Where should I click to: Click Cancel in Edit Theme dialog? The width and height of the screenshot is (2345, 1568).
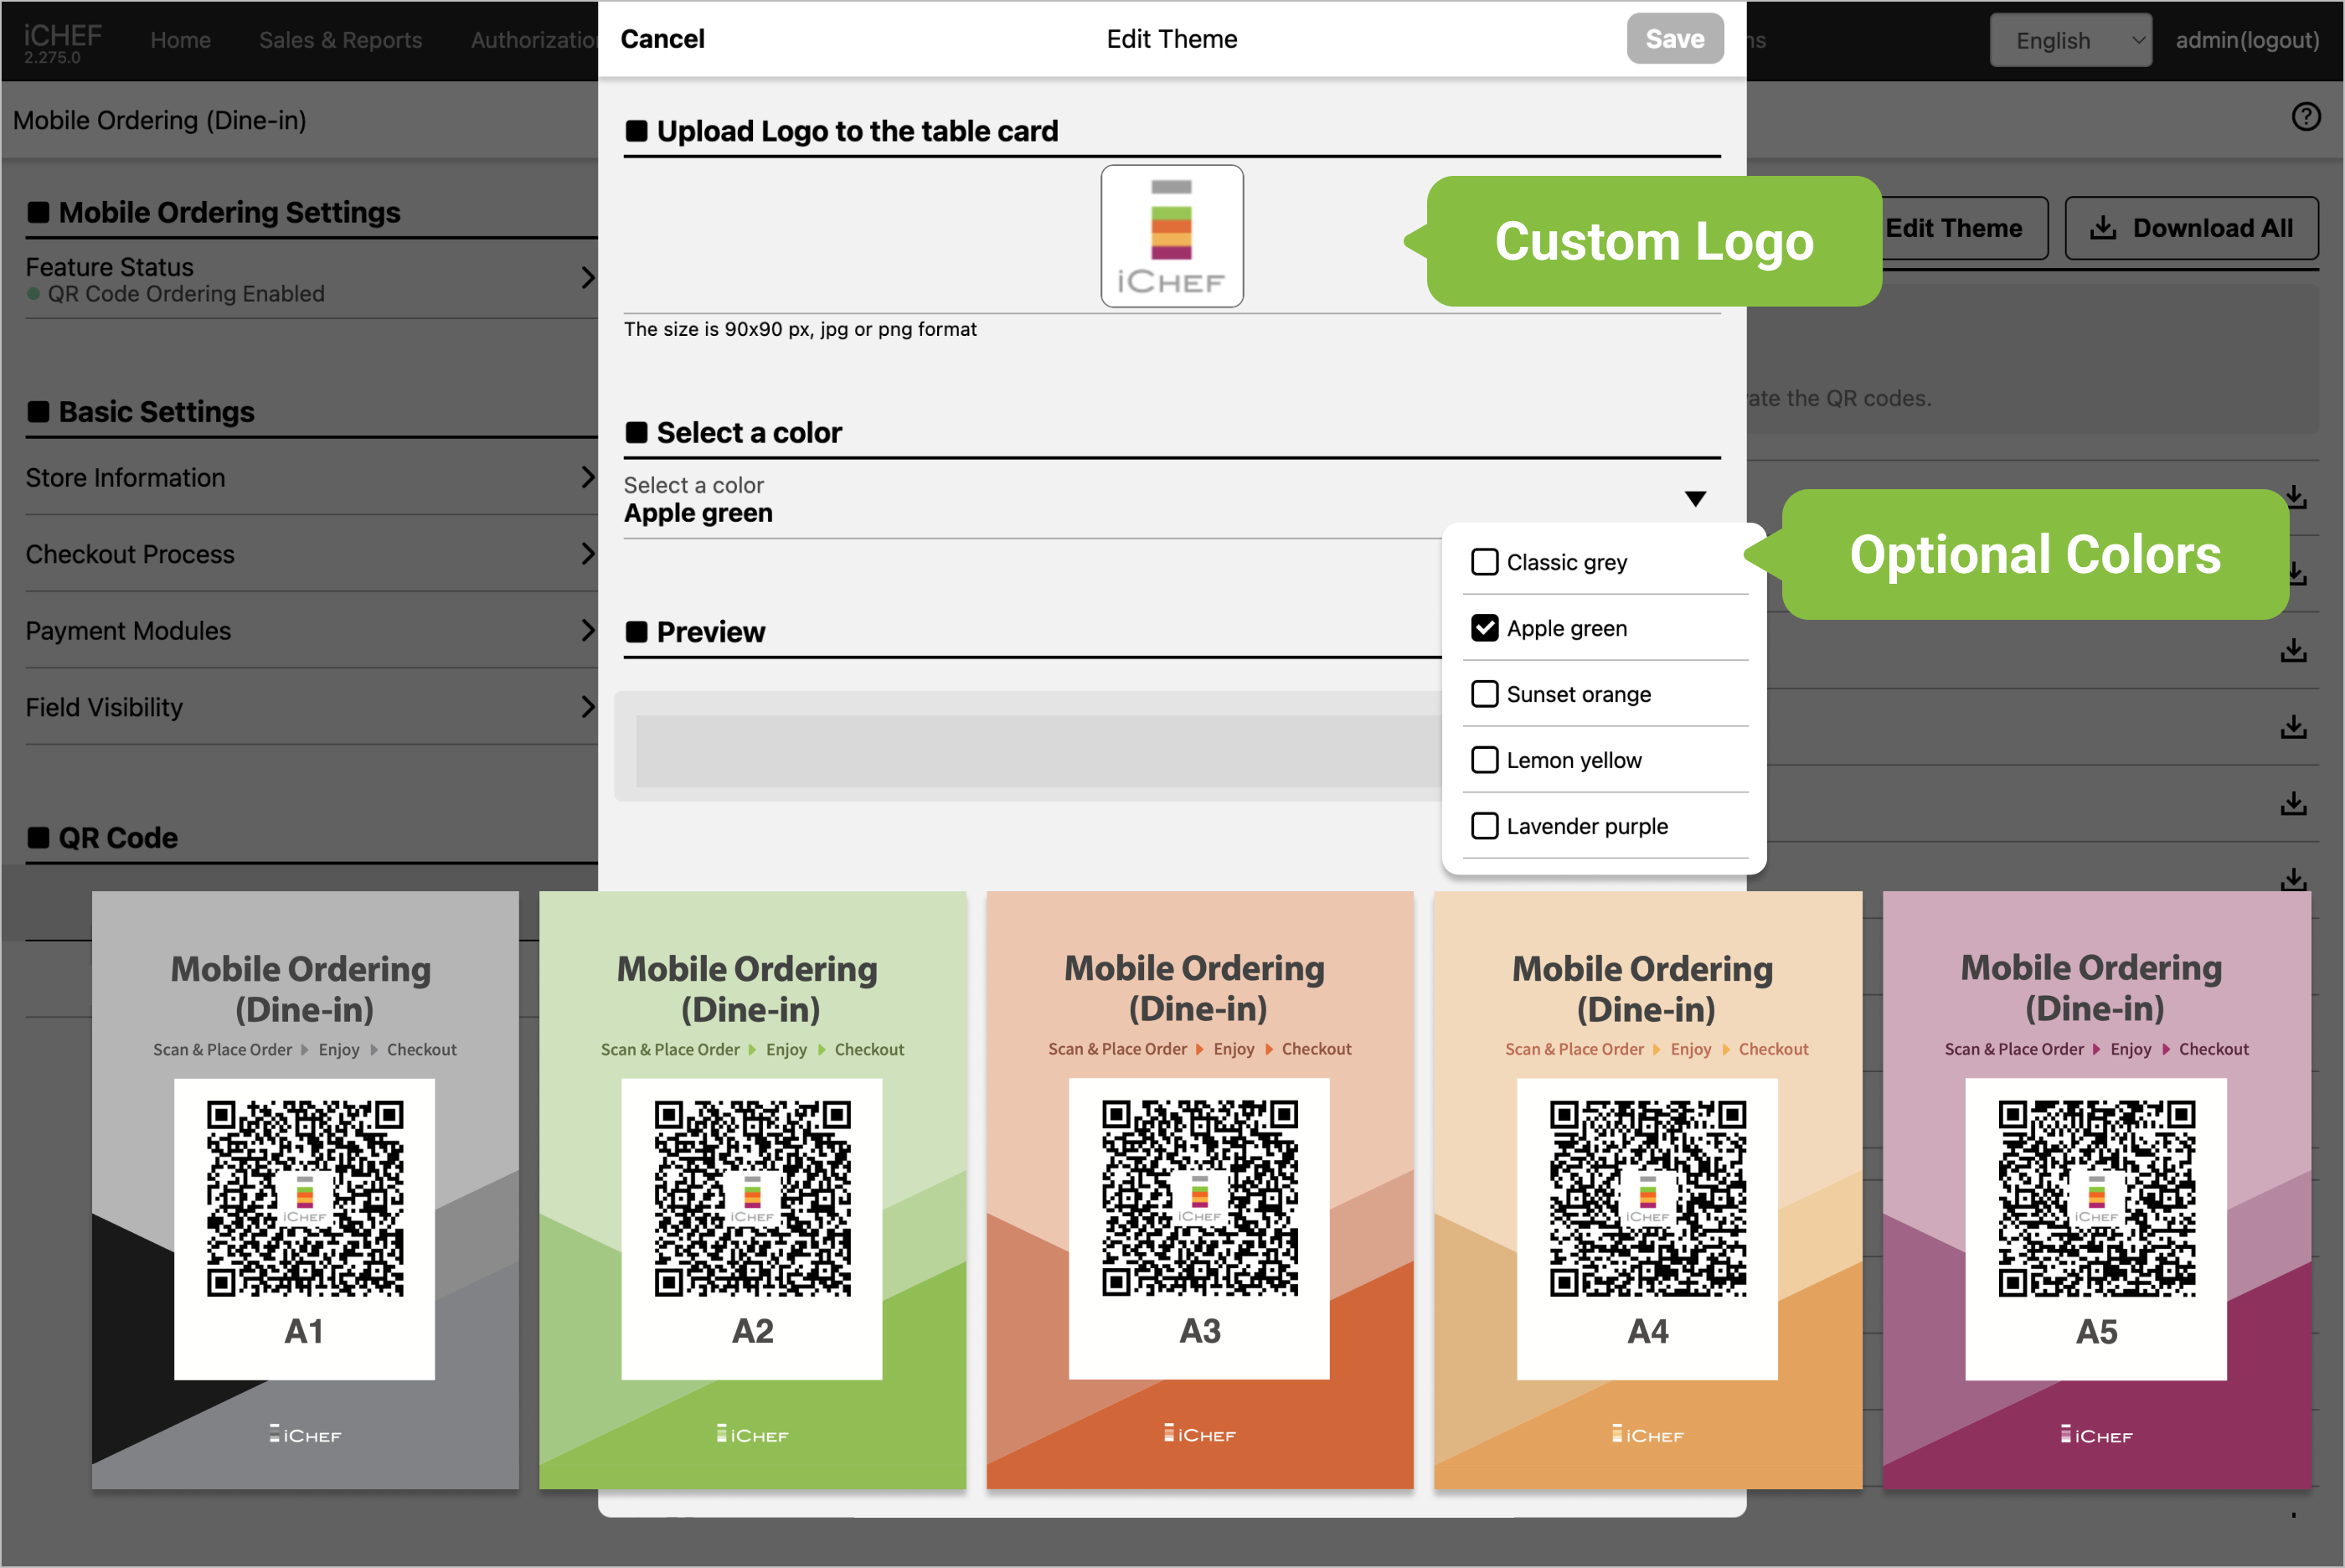click(662, 39)
